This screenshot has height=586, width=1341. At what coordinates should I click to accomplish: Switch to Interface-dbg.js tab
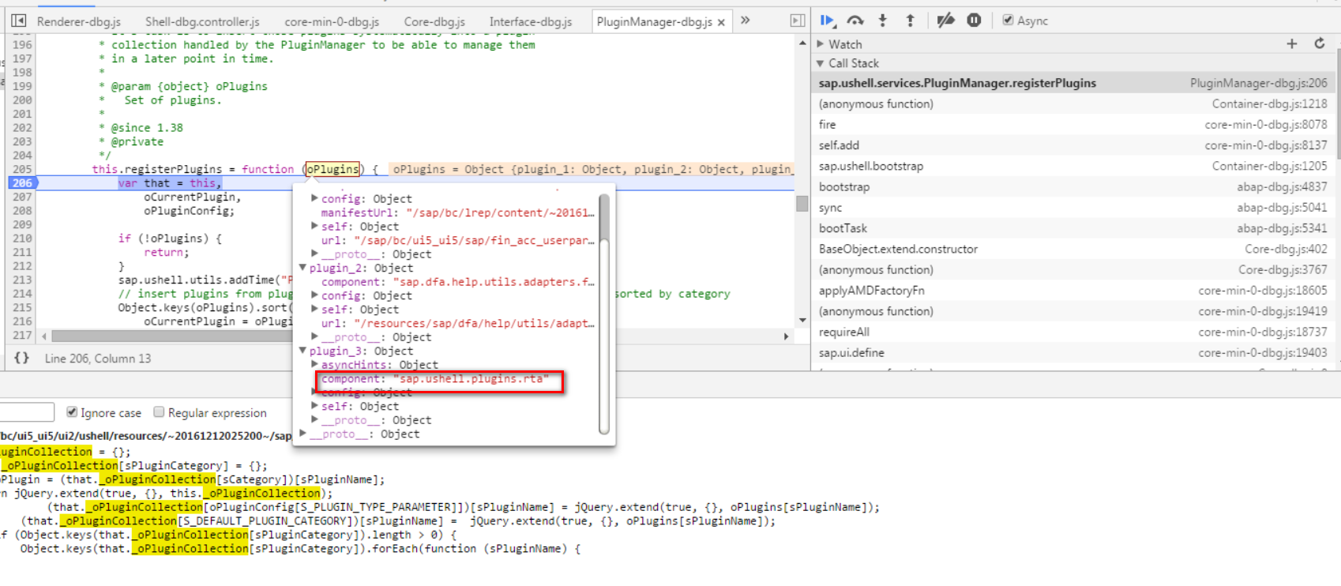tap(531, 21)
